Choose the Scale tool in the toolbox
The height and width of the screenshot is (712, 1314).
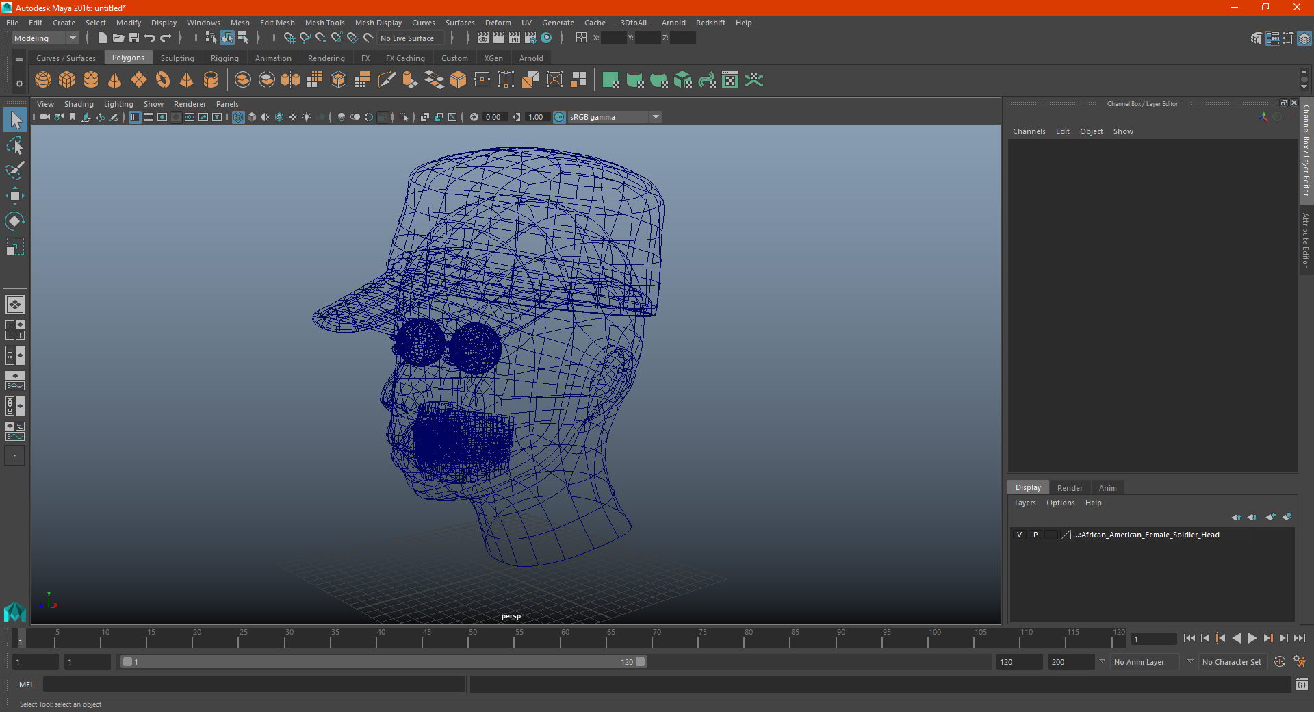pyautogui.click(x=15, y=246)
